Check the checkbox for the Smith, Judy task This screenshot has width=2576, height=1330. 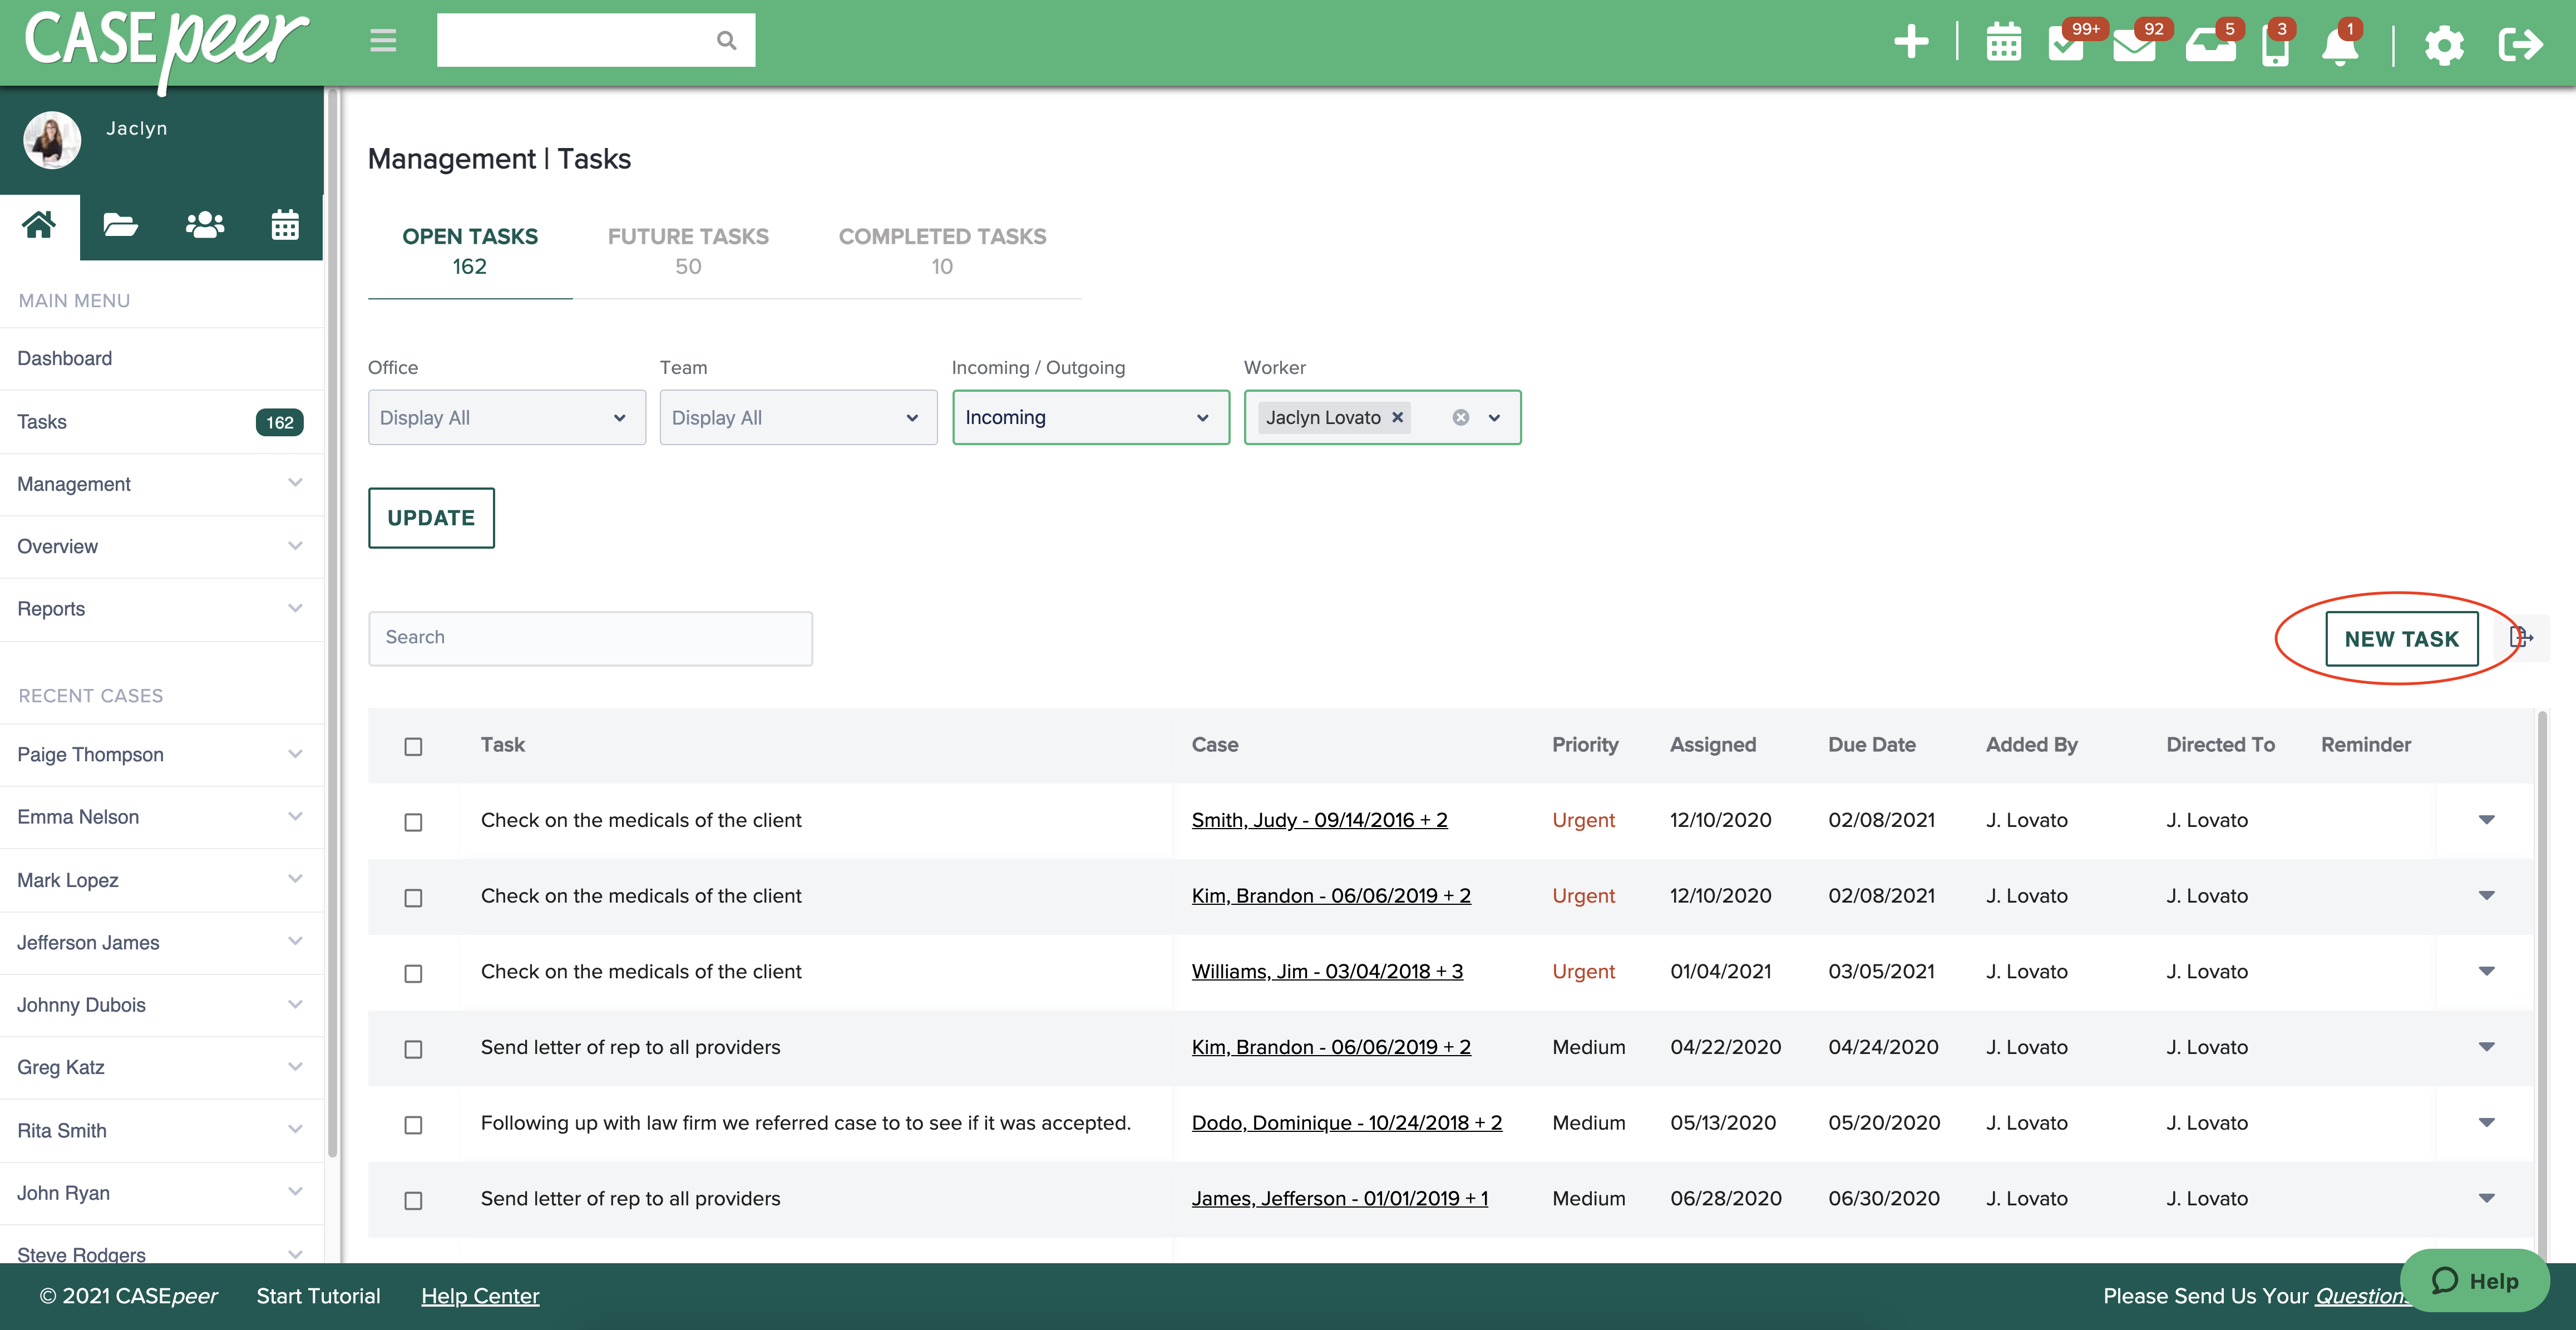point(414,822)
